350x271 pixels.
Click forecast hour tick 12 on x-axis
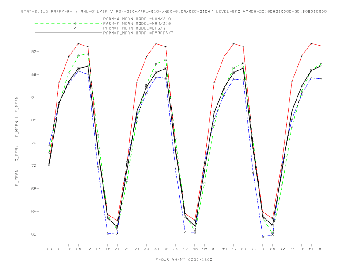[88, 249]
